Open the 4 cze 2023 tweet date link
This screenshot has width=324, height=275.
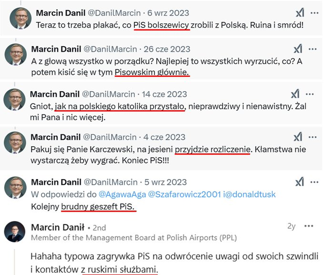tap(165, 137)
